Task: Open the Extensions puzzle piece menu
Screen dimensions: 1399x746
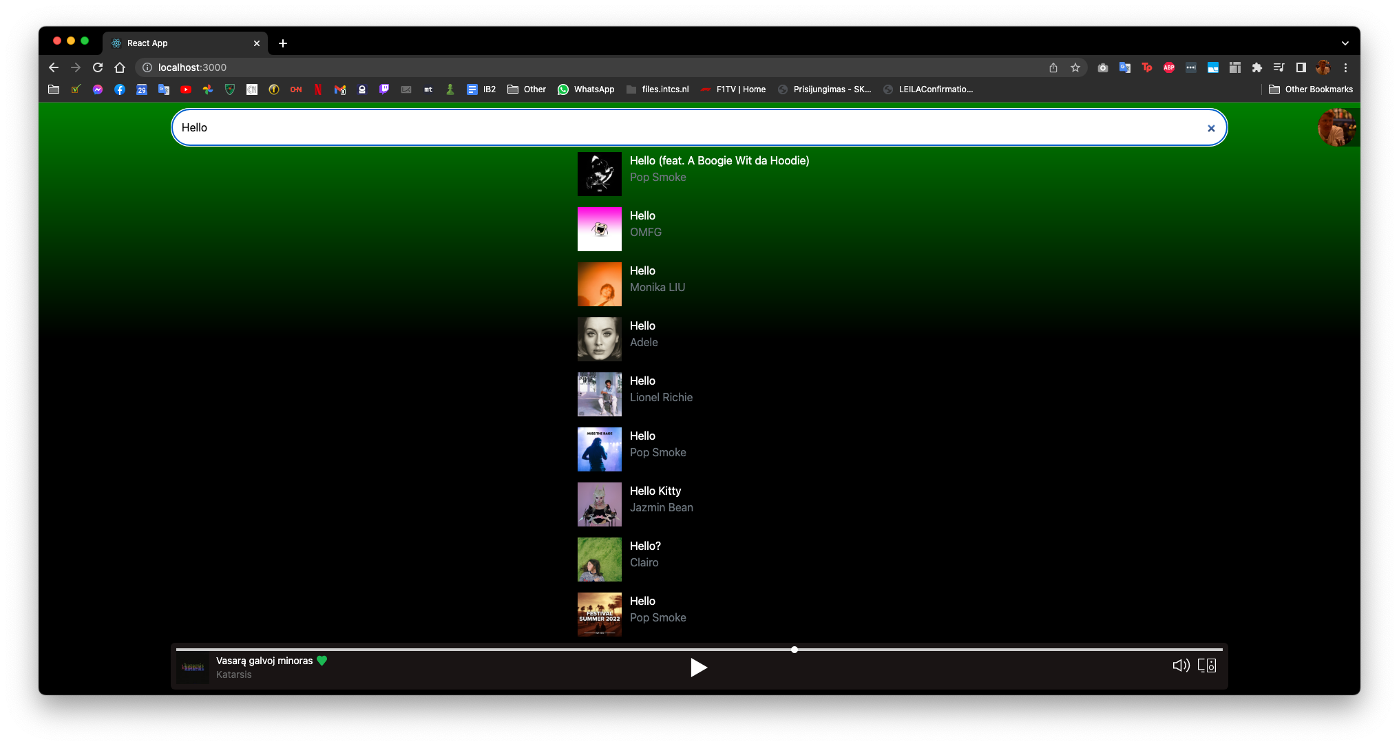Action: (x=1257, y=67)
